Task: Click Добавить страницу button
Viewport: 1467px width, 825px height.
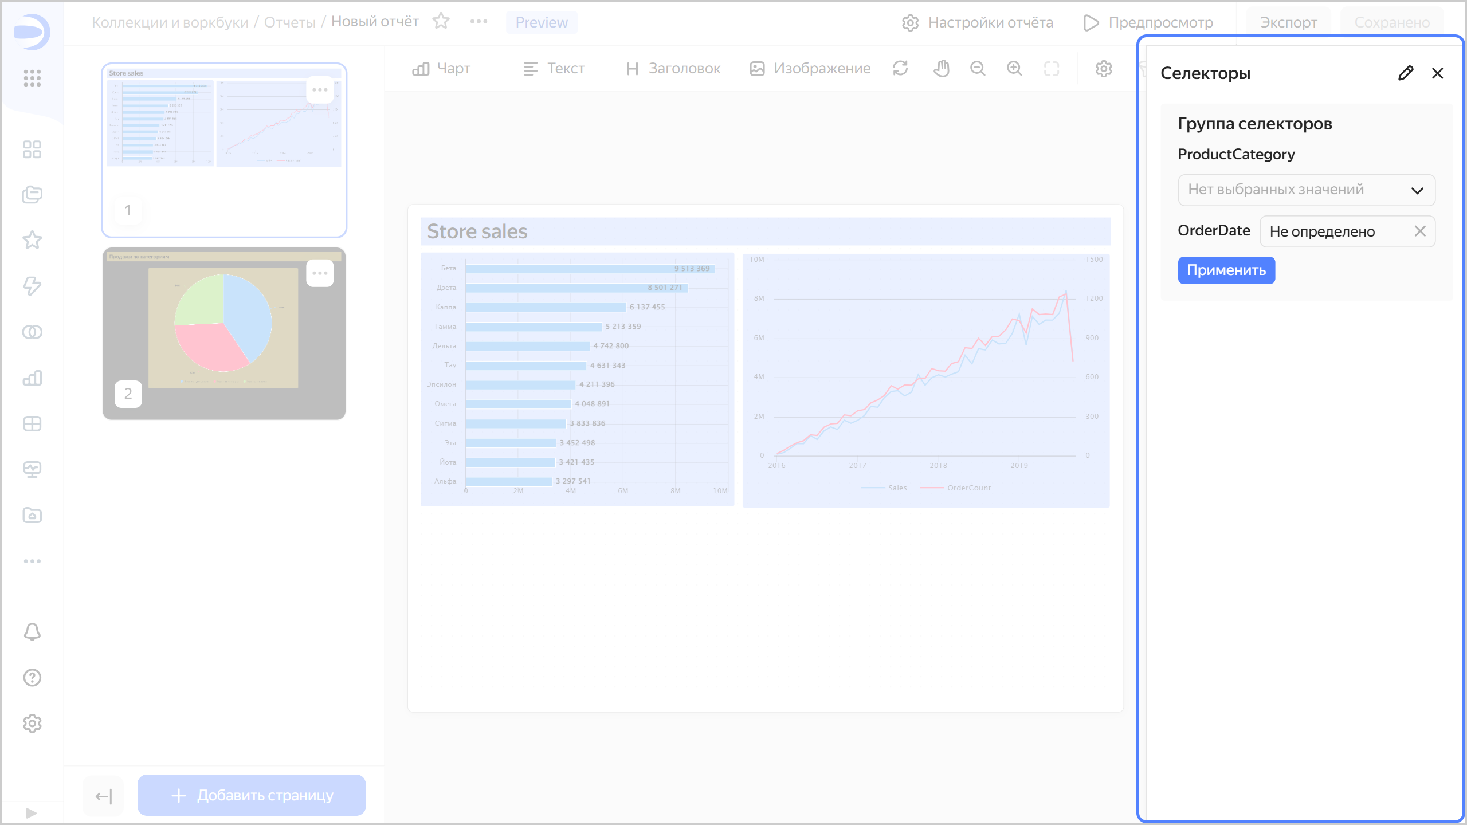Action: [x=252, y=795]
